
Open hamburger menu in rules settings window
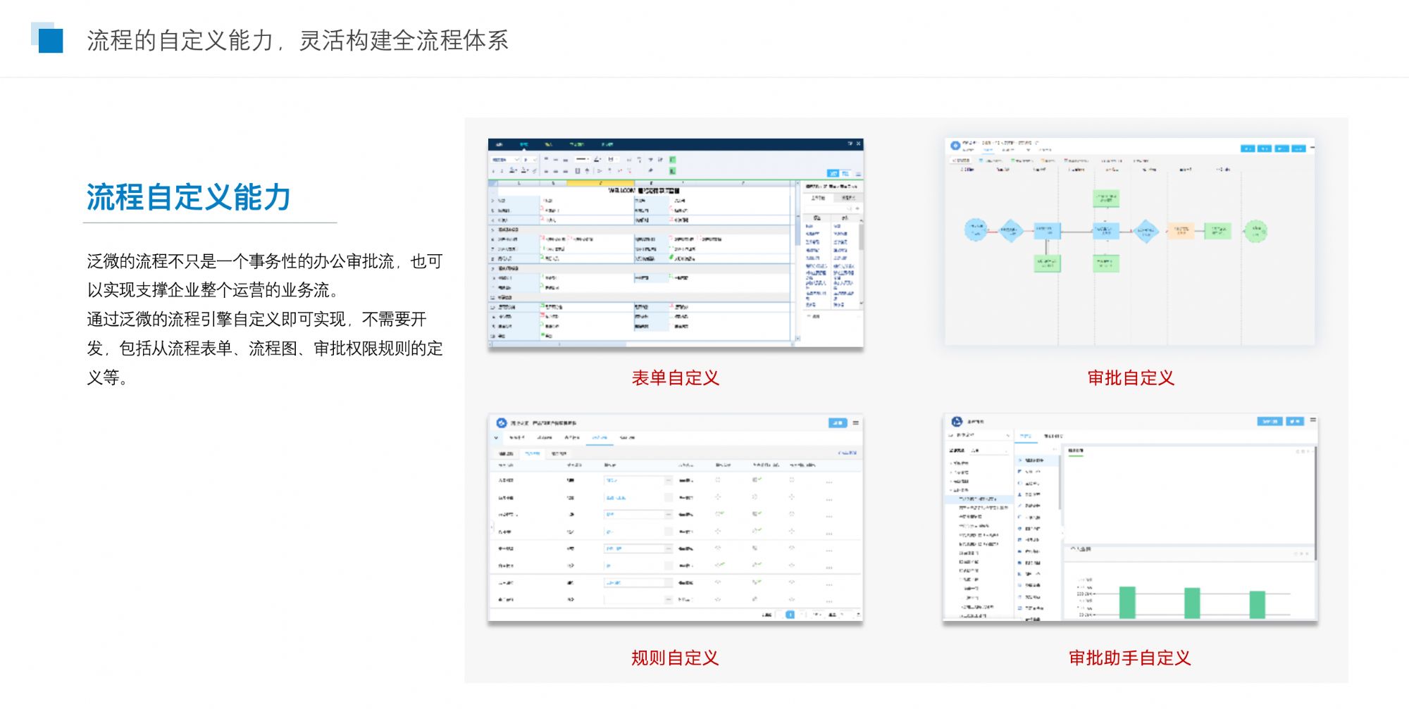[856, 422]
